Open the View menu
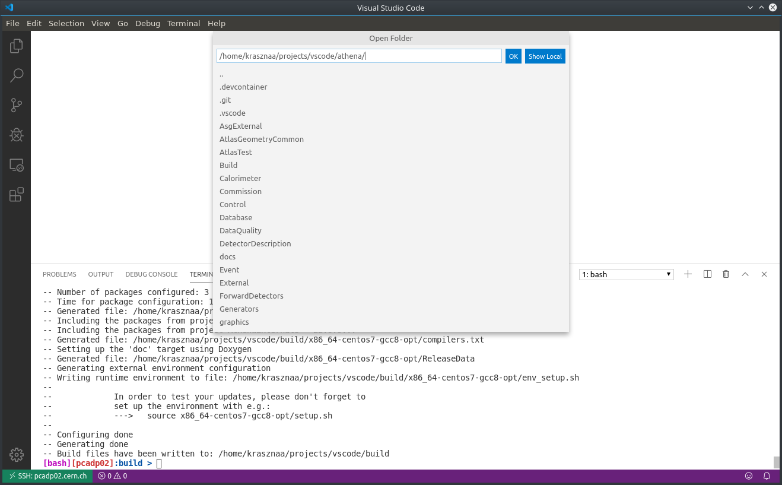 [x=100, y=23]
